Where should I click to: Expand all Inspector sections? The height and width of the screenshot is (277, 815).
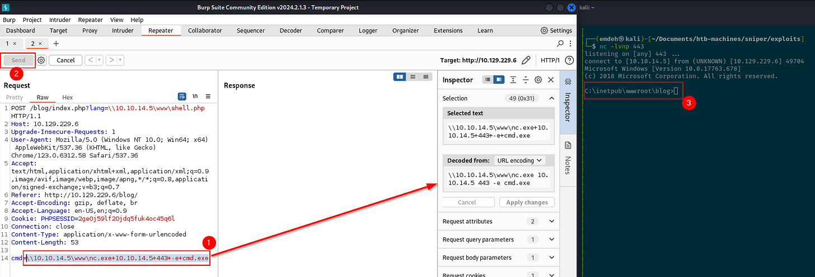(513, 80)
